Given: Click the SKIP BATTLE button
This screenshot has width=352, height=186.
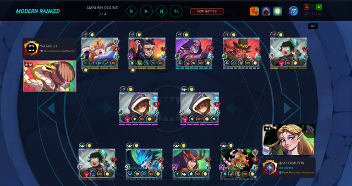Looking at the screenshot, I should pos(207,11).
